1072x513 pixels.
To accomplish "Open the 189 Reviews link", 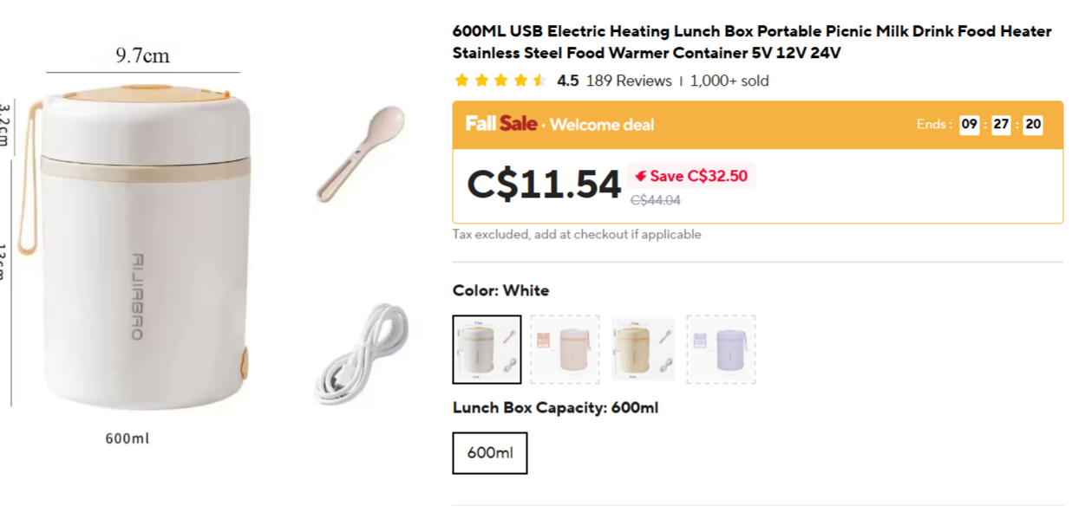I will pyautogui.click(x=629, y=81).
